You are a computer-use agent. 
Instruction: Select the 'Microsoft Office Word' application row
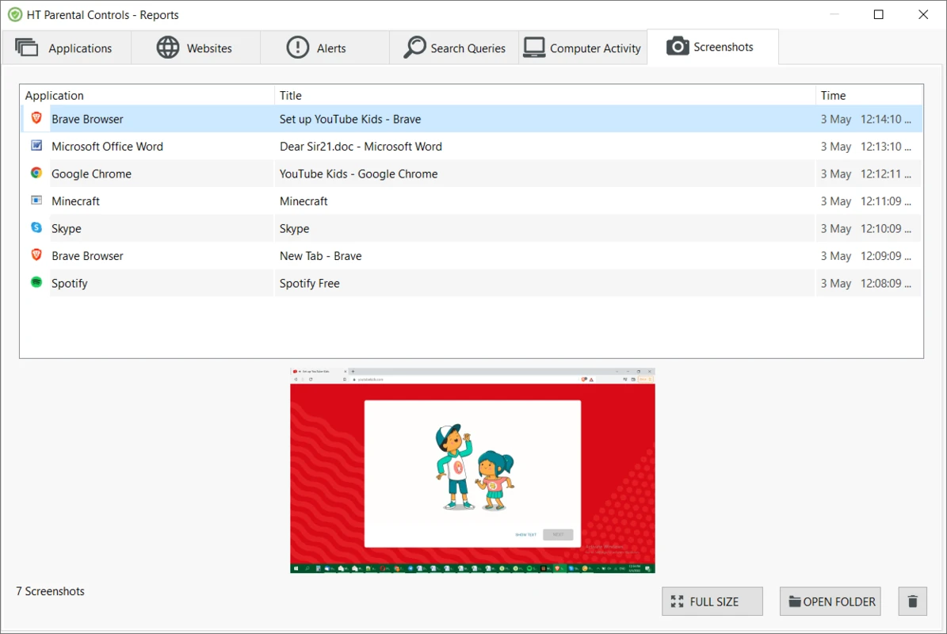472,146
